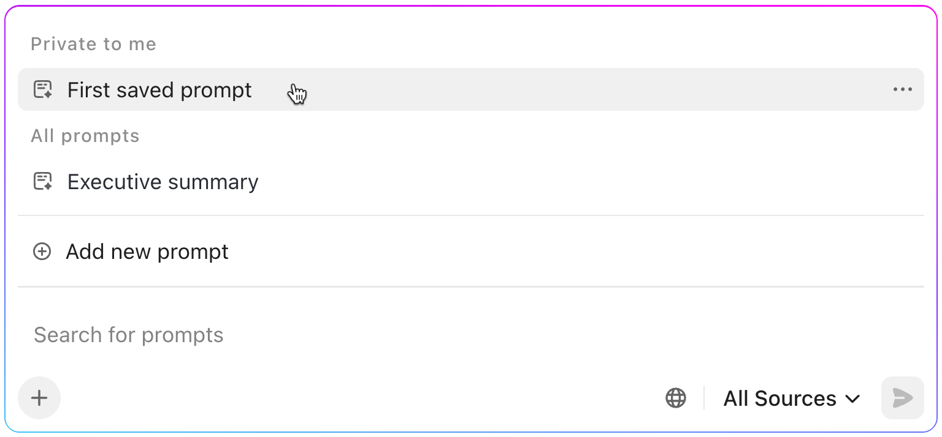The width and height of the screenshot is (942, 437).
Task: Click the chevron next to All Sources
Action: (852, 398)
